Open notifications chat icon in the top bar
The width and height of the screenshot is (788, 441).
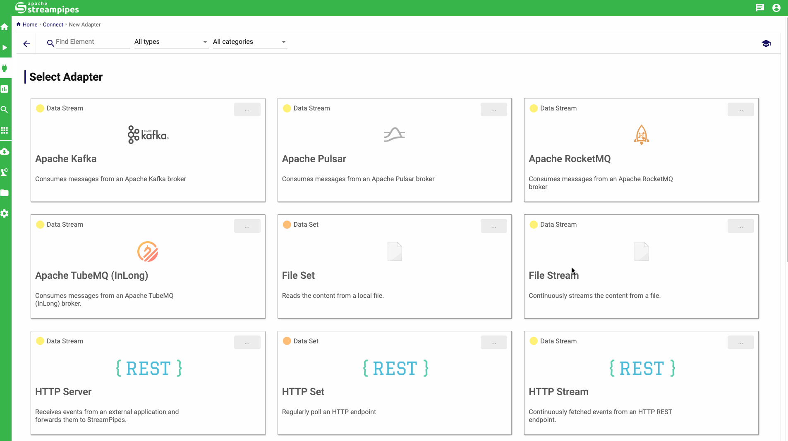[759, 8]
